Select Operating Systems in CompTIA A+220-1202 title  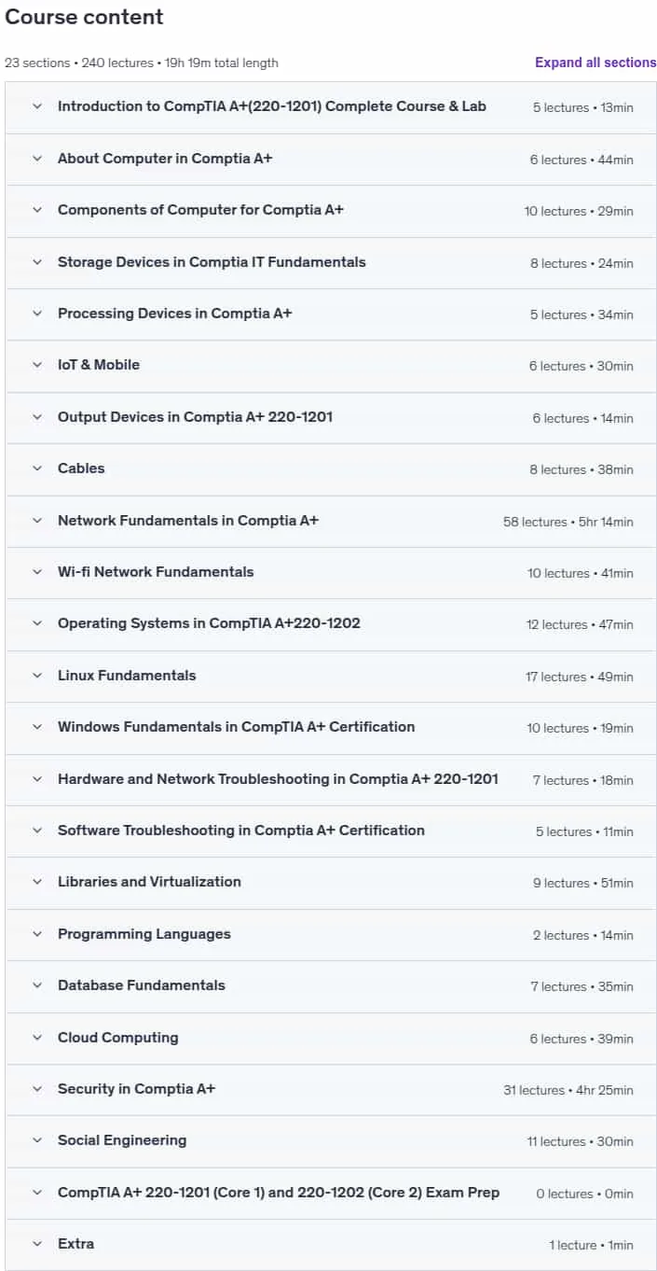(x=209, y=623)
